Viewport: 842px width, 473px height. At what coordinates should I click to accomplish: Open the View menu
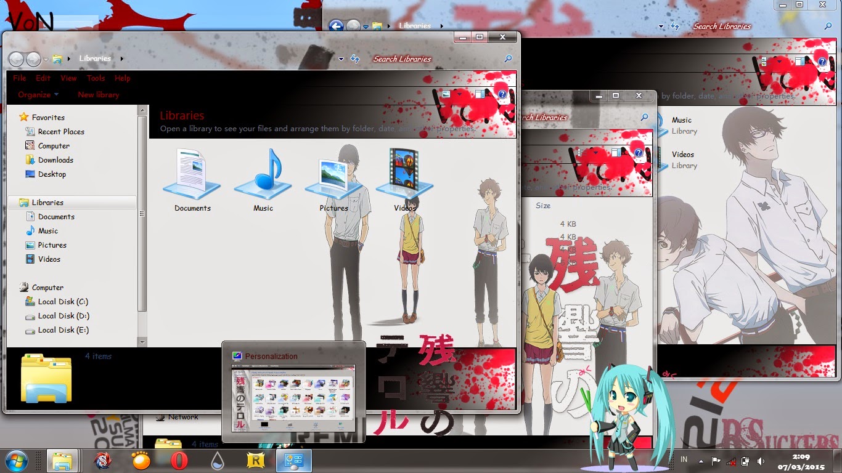click(x=68, y=78)
